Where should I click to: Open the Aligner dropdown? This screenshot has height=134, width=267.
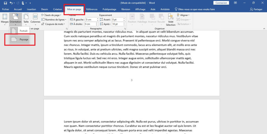click(x=183, y=15)
